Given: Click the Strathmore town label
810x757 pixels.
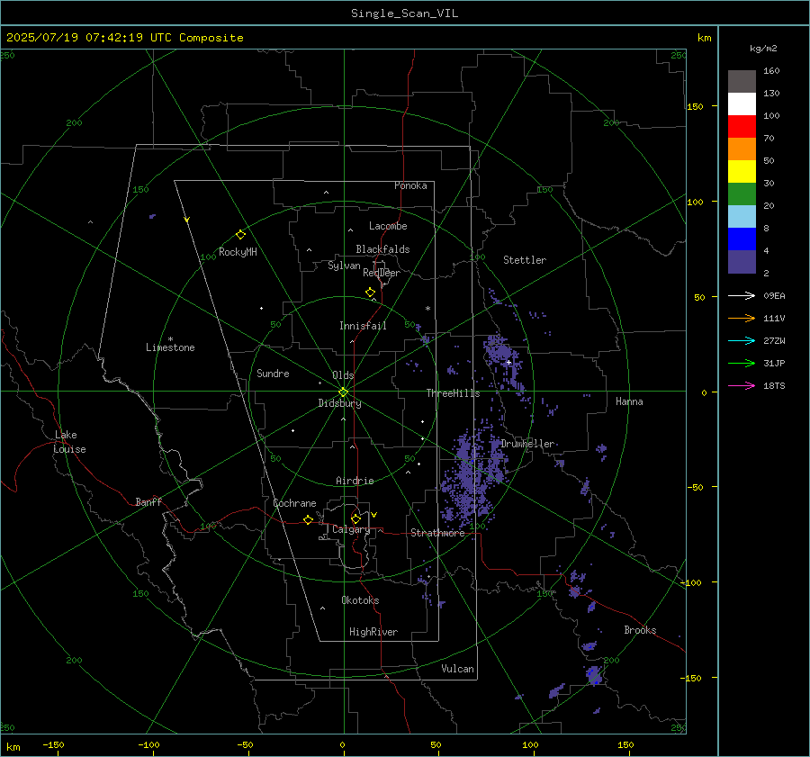Looking at the screenshot, I should pos(437,533).
